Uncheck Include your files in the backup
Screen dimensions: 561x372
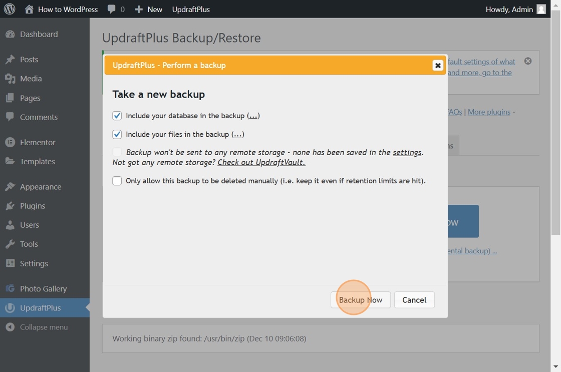pos(117,135)
